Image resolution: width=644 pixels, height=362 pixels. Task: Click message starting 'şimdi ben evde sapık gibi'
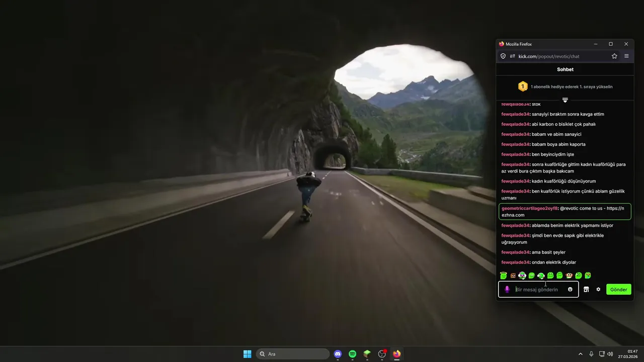click(552, 239)
